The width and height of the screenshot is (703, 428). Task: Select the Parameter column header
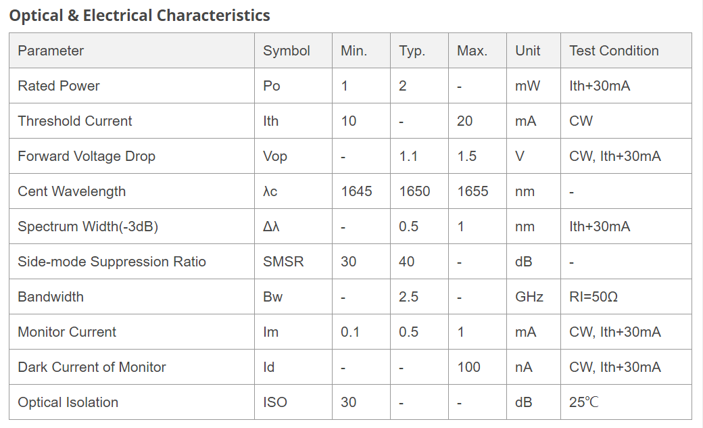pos(132,51)
